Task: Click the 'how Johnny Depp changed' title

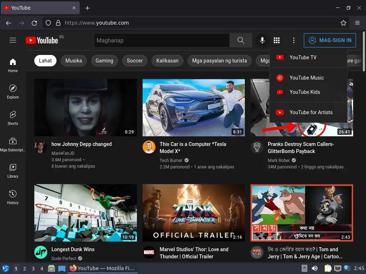Action: tap(81, 144)
